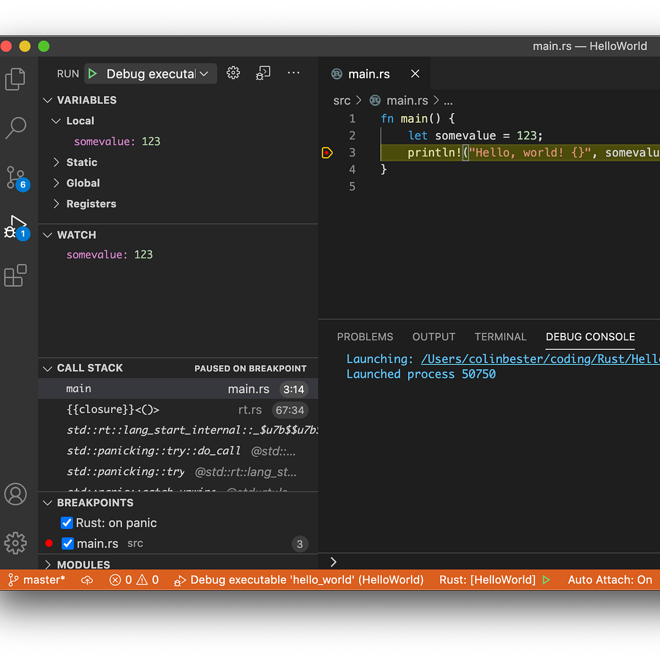Open the Extensions view icon
Screen dimensions: 660x660
pos(15,276)
